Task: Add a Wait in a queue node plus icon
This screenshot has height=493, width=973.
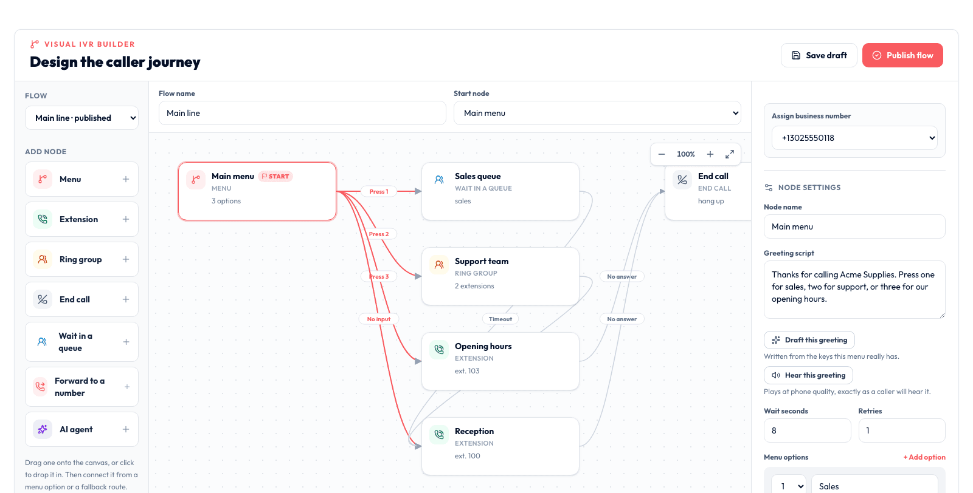Action: tap(126, 342)
